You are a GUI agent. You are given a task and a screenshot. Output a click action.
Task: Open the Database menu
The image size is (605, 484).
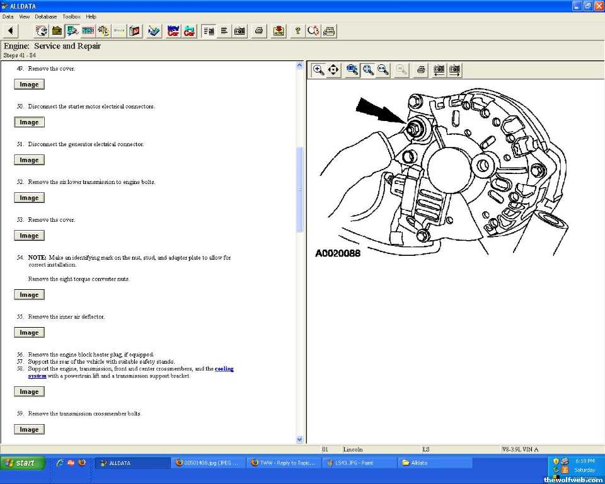coord(45,16)
